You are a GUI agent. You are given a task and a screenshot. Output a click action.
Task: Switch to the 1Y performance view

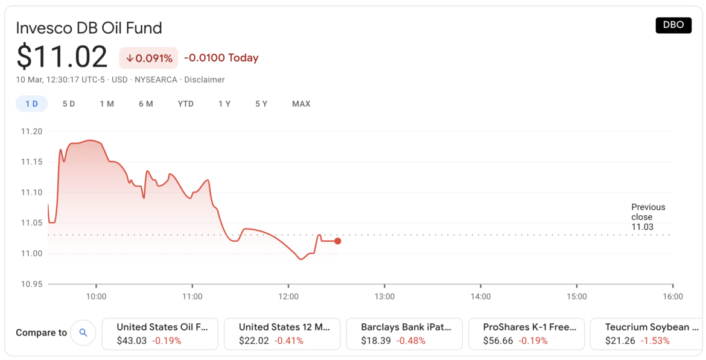[x=224, y=103]
